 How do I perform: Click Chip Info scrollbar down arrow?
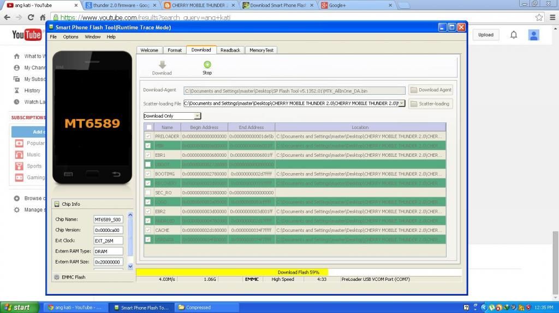pos(130,266)
